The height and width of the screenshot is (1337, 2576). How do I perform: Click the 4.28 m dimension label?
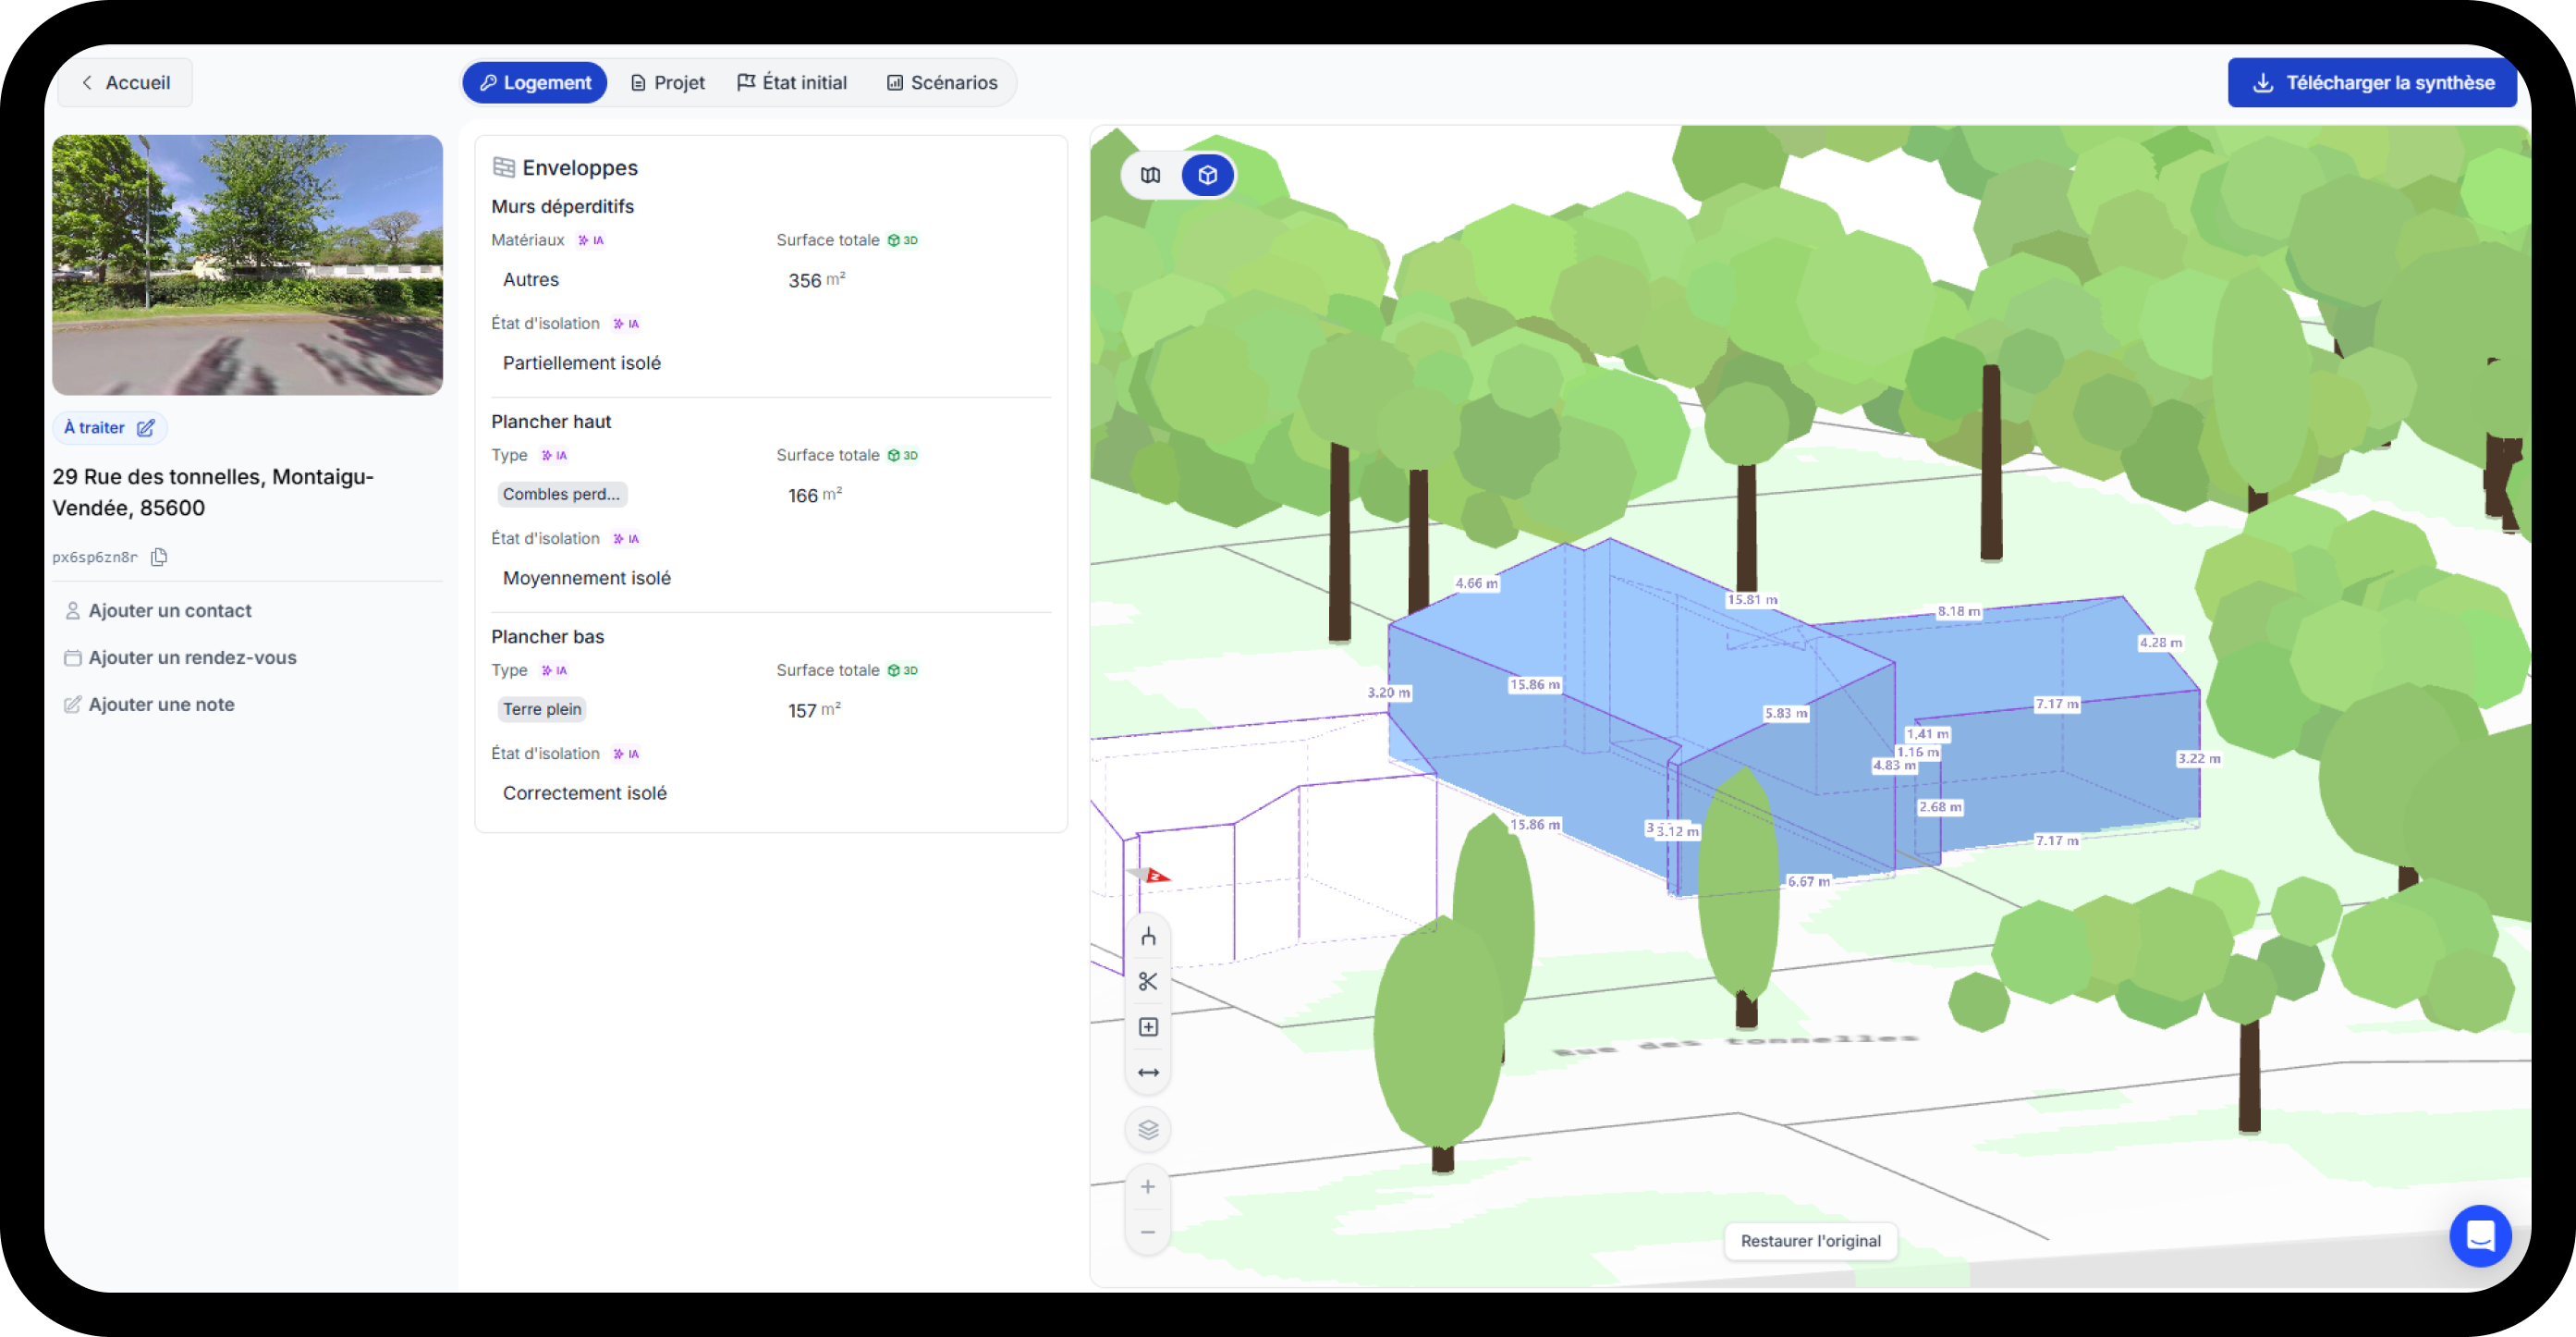point(2160,643)
